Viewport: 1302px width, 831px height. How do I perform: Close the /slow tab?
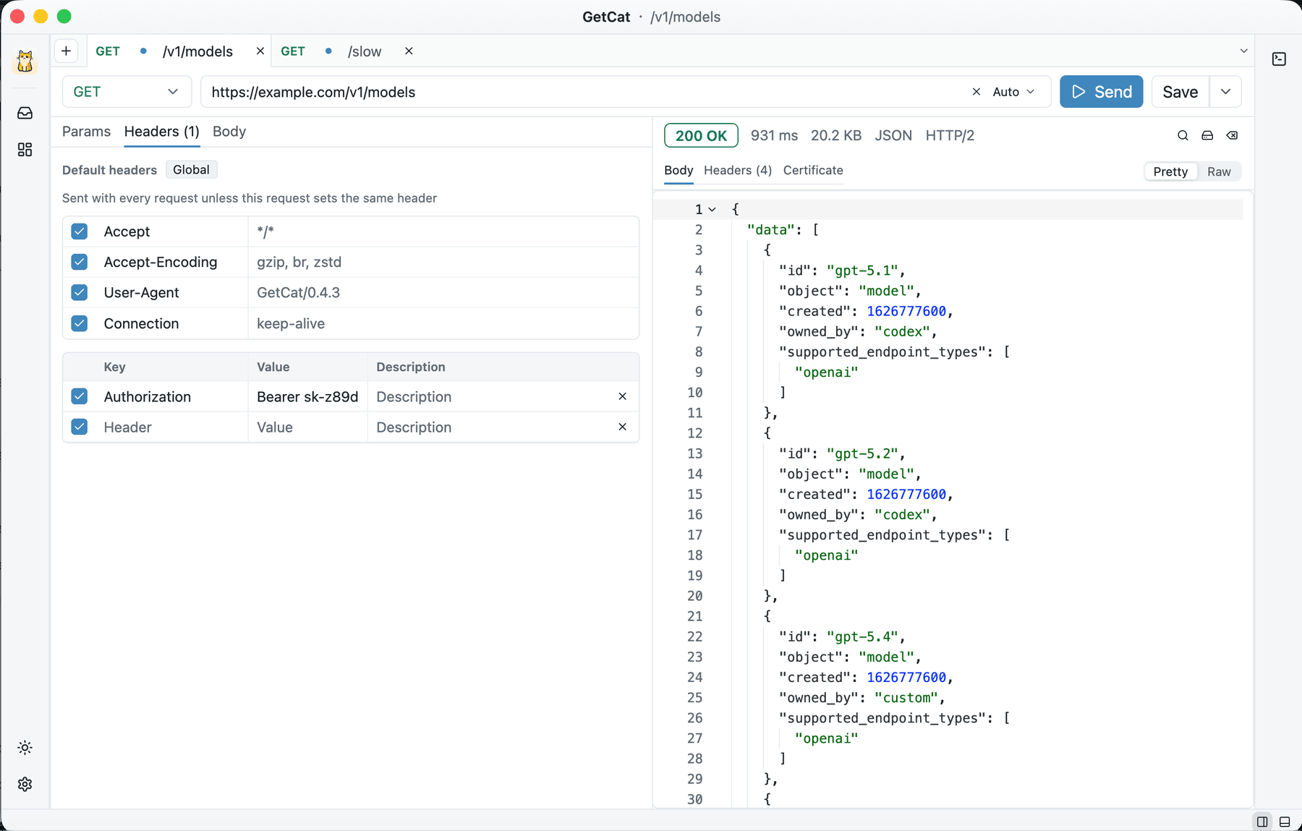tap(409, 51)
